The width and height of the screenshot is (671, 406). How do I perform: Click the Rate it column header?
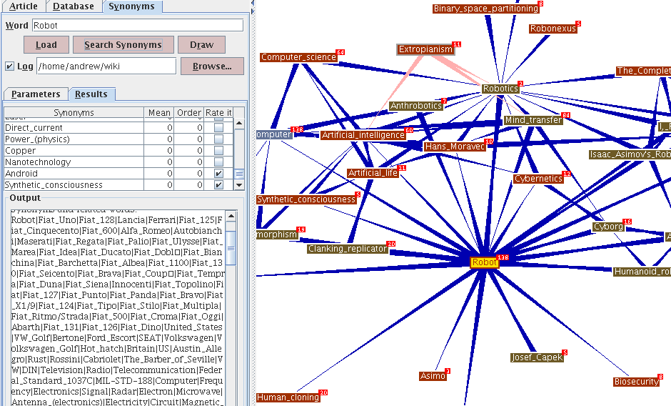[x=218, y=112]
